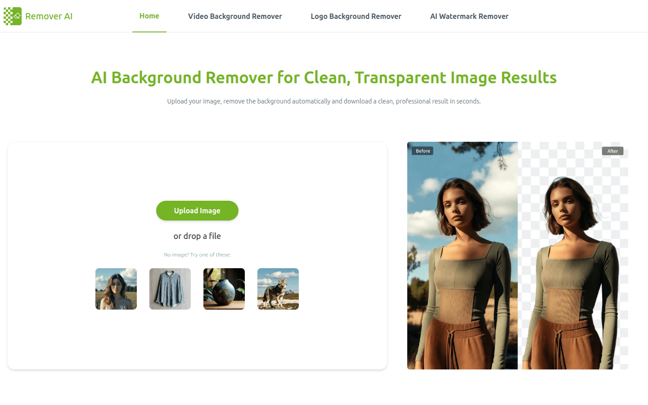Choose the ceramic vase sample image
Screen dimensions: 648x405
pos(224,289)
